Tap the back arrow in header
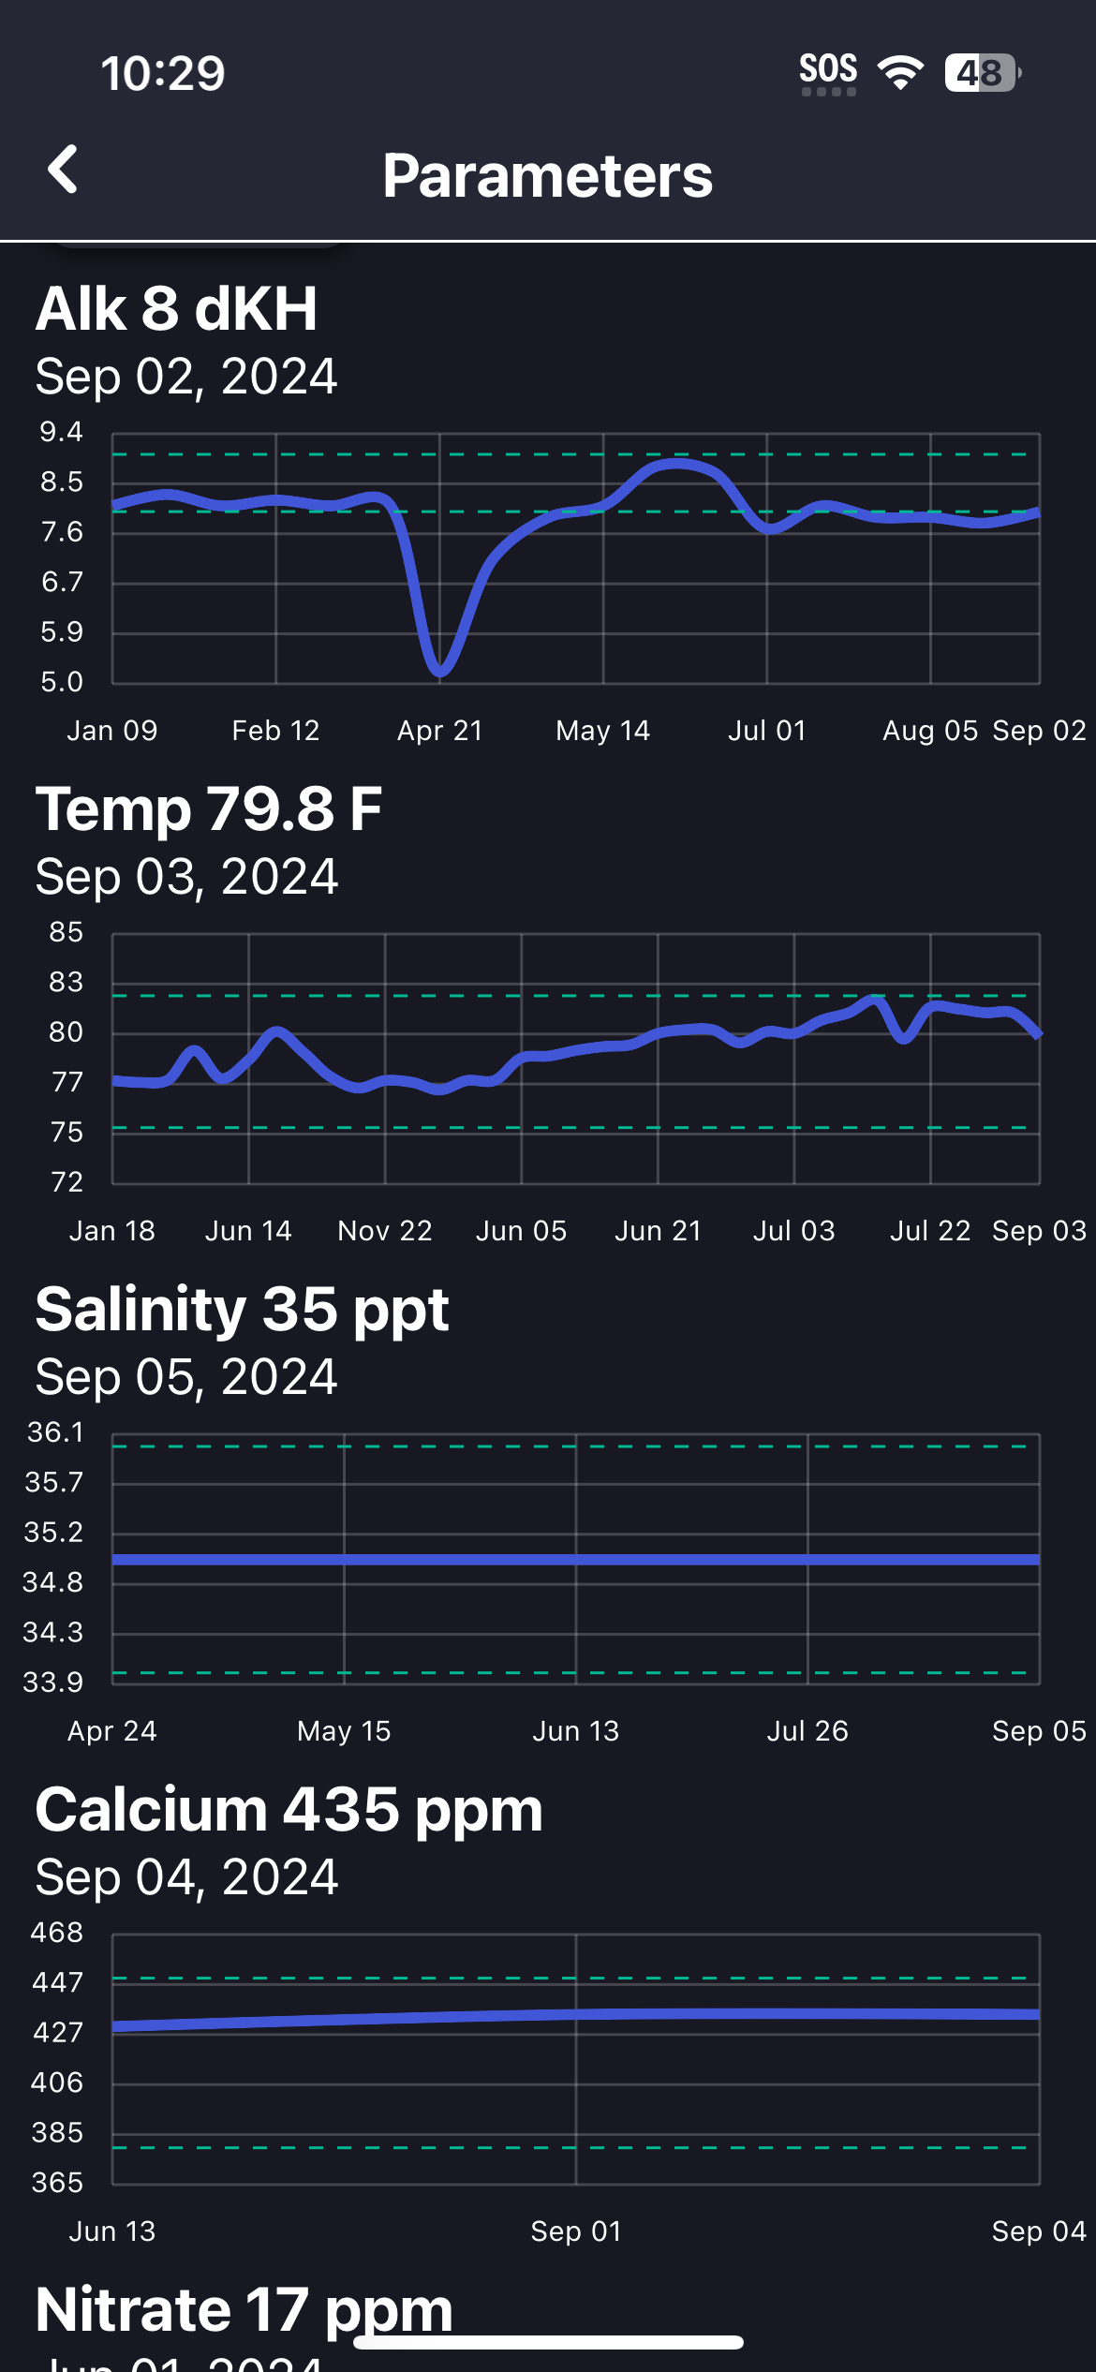This screenshot has height=2372, width=1096. pos(63,170)
